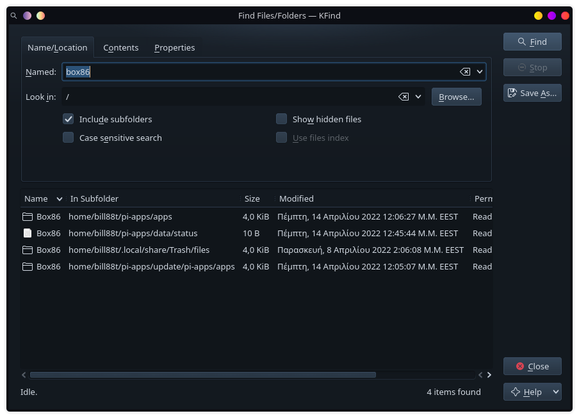Click the Find button's magnifier icon
Image resolution: width=579 pixels, height=418 pixels.
point(521,41)
